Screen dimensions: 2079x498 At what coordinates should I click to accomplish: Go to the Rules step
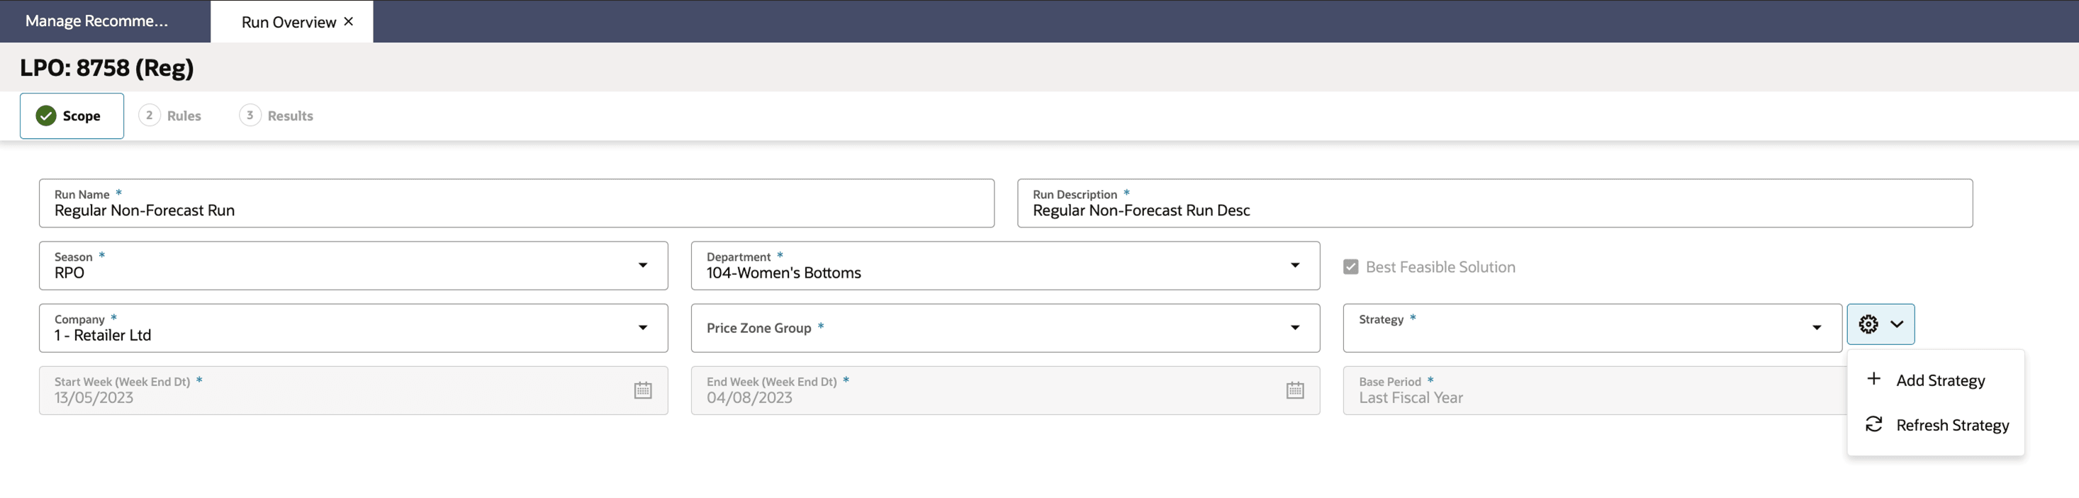point(170,115)
